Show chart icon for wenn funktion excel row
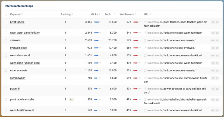Viewport: 224px width, 117px height. tap(217, 110)
